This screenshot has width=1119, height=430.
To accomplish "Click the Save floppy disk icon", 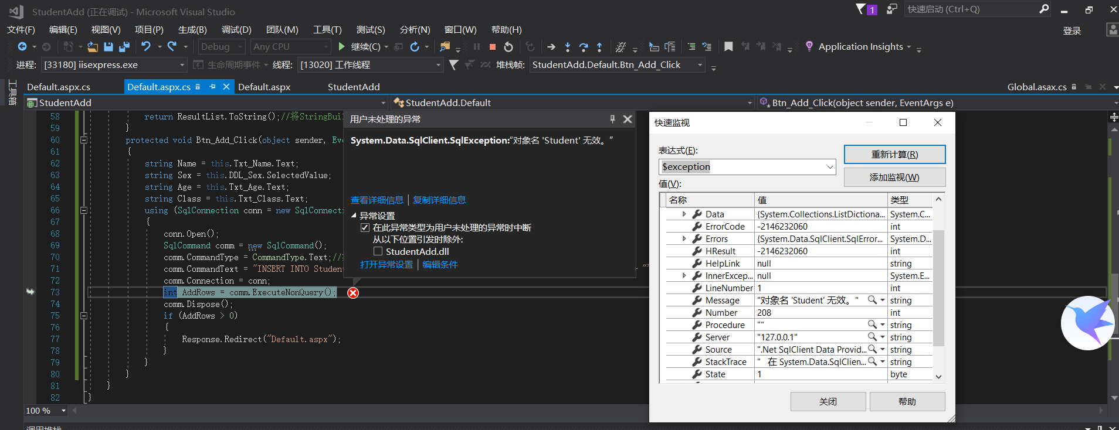I will (108, 47).
